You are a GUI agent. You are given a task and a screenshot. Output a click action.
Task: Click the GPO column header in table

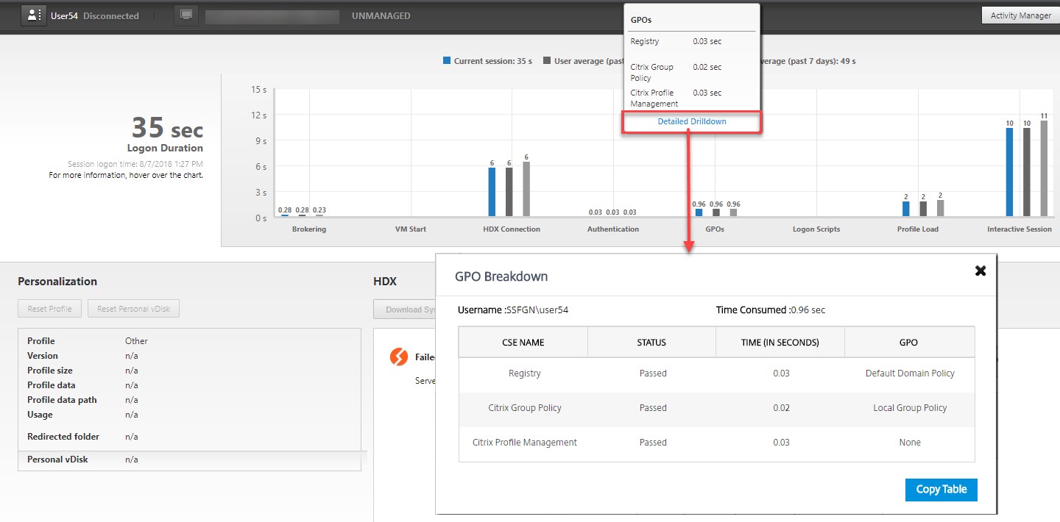coord(909,342)
